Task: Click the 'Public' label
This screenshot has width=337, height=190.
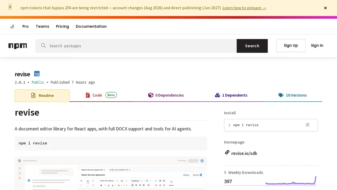Action: [x=38, y=83]
